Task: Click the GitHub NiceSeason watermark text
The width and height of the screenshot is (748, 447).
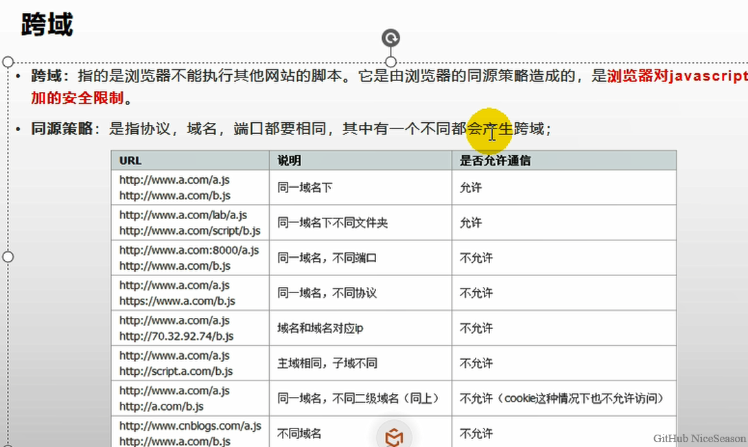Action: pyautogui.click(x=699, y=438)
